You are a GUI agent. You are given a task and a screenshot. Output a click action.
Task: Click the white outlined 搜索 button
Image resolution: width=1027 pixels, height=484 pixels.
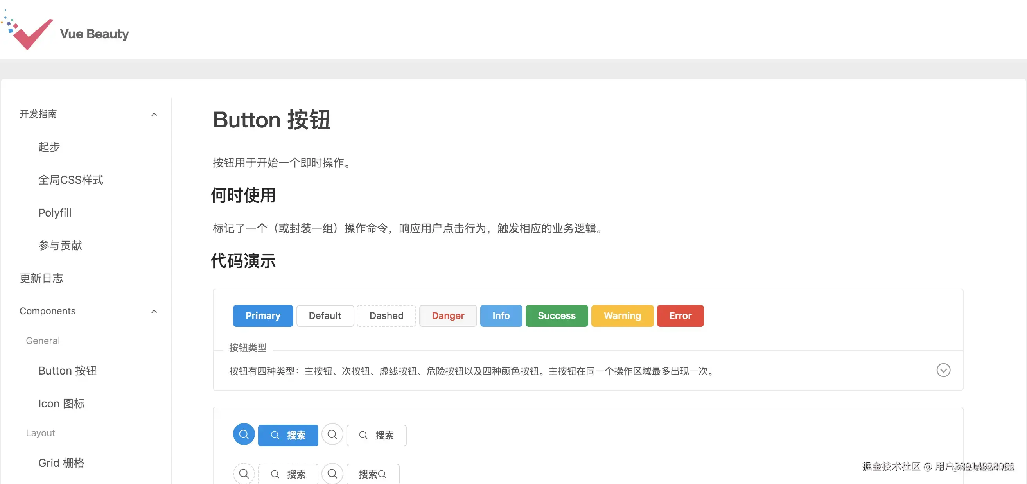tap(376, 435)
